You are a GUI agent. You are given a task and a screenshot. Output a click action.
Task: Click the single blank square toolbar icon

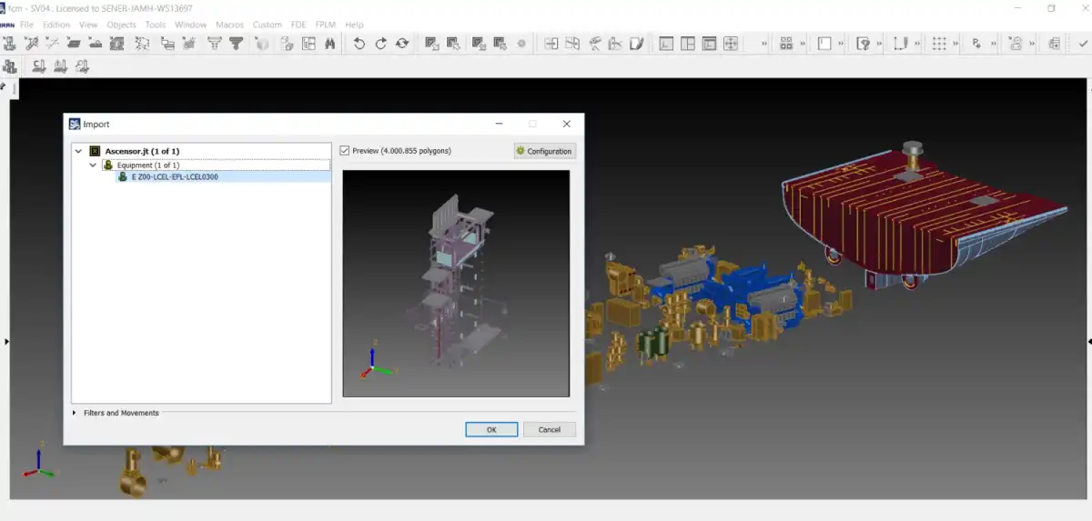825,44
